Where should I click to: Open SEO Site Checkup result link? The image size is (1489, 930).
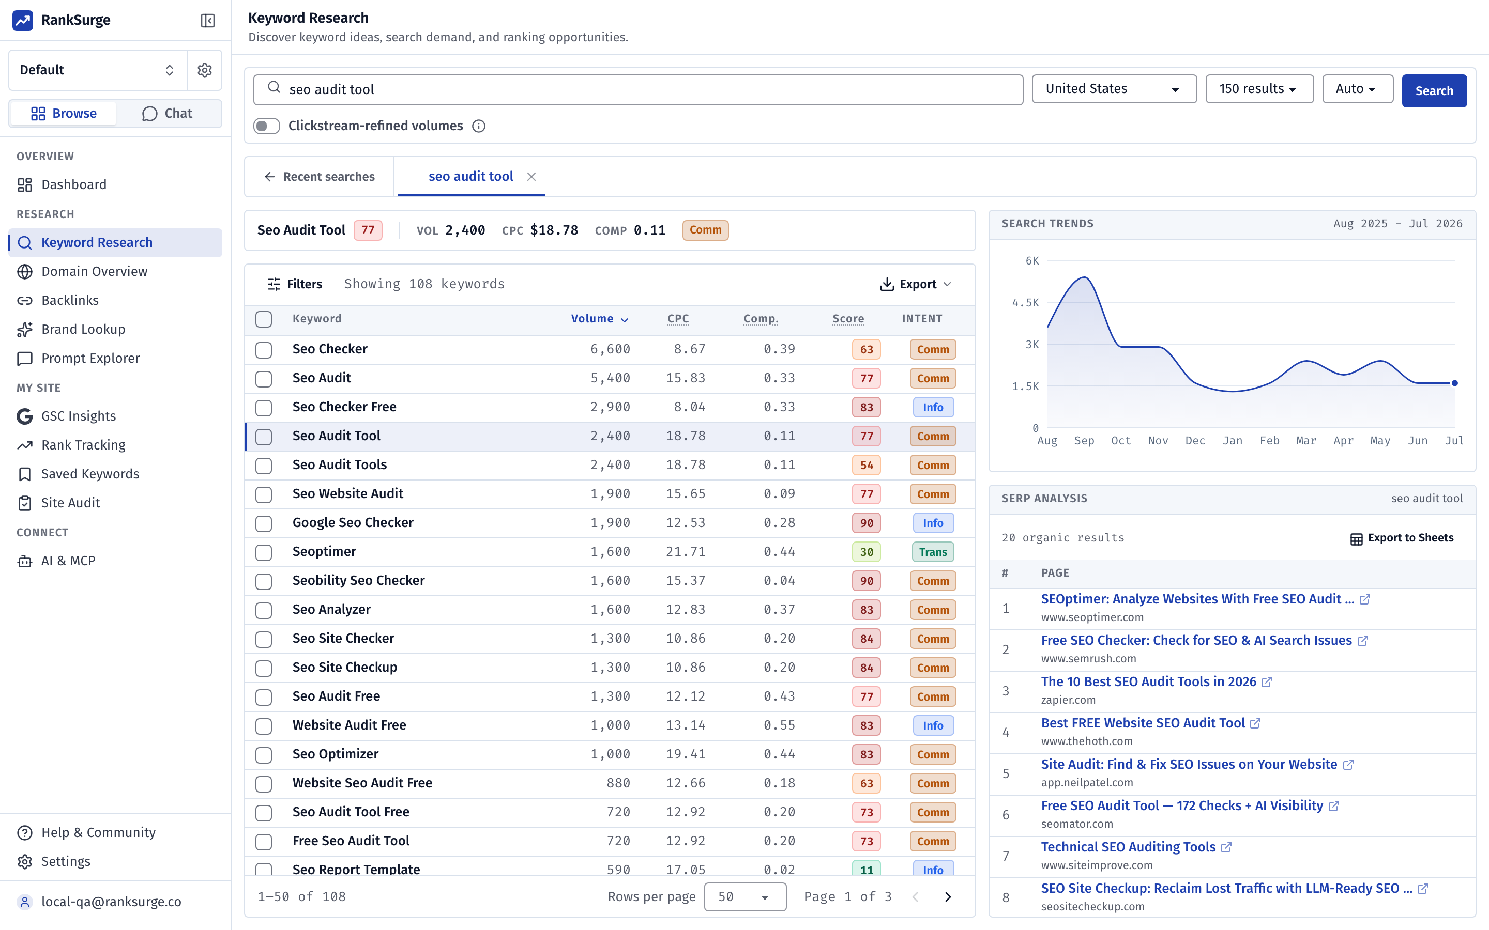pos(1226,888)
